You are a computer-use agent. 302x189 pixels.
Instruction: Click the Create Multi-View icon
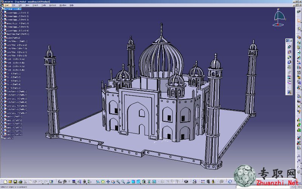point(133,182)
